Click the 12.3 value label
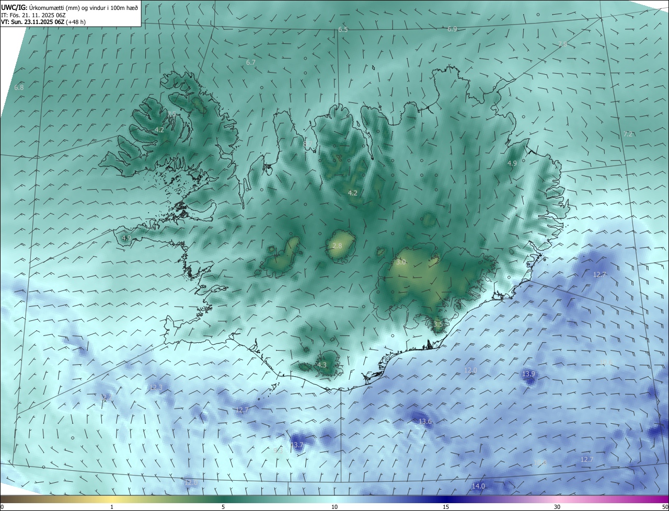The width and height of the screenshot is (669, 511). [x=155, y=388]
